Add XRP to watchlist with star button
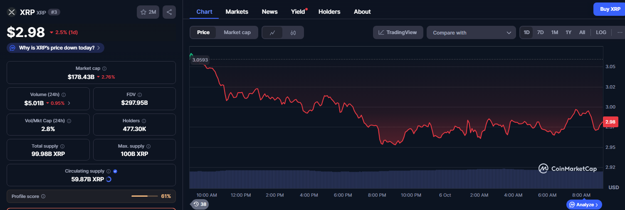This screenshot has height=210, width=625. (x=148, y=12)
